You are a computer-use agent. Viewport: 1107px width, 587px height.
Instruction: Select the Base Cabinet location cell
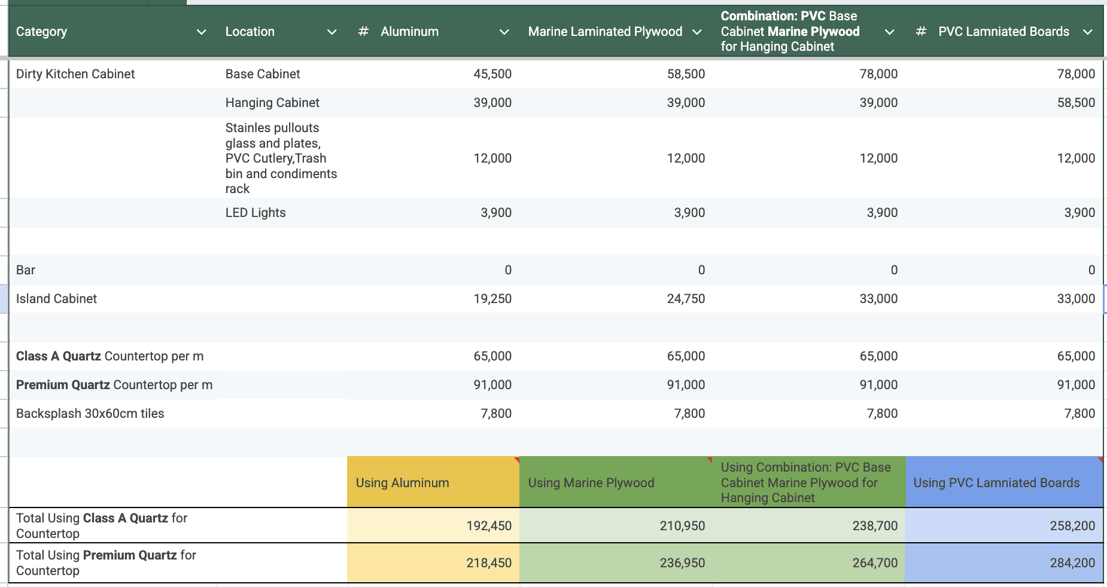282,74
